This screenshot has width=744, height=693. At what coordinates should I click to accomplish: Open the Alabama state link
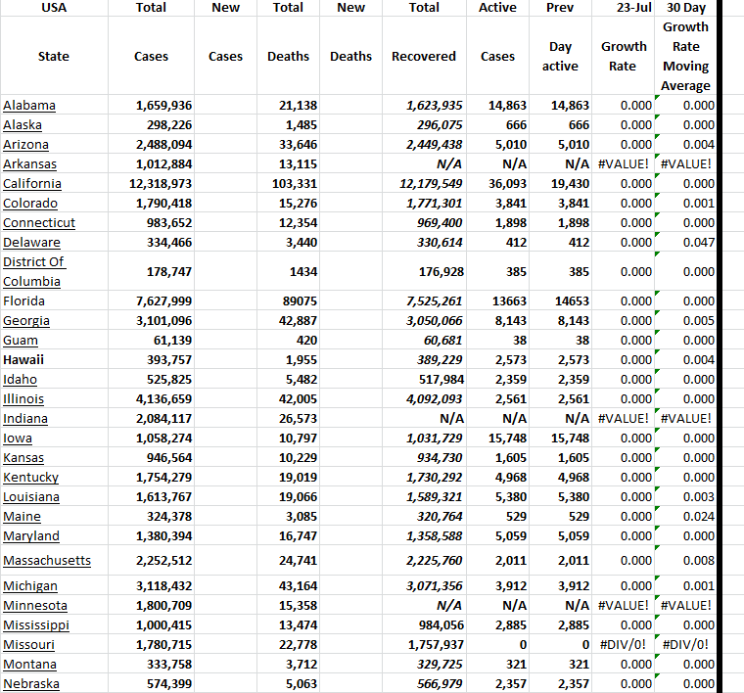tap(29, 105)
